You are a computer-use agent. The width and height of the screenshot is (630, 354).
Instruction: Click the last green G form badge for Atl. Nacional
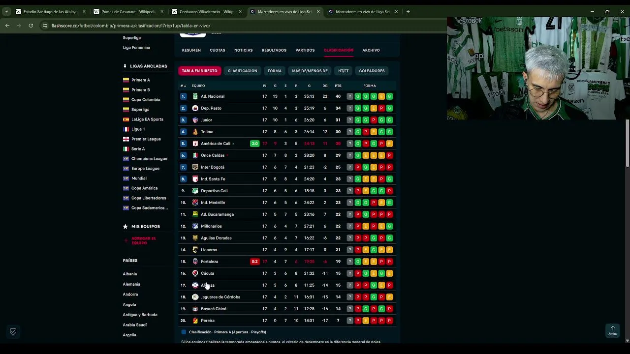coord(389,96)
